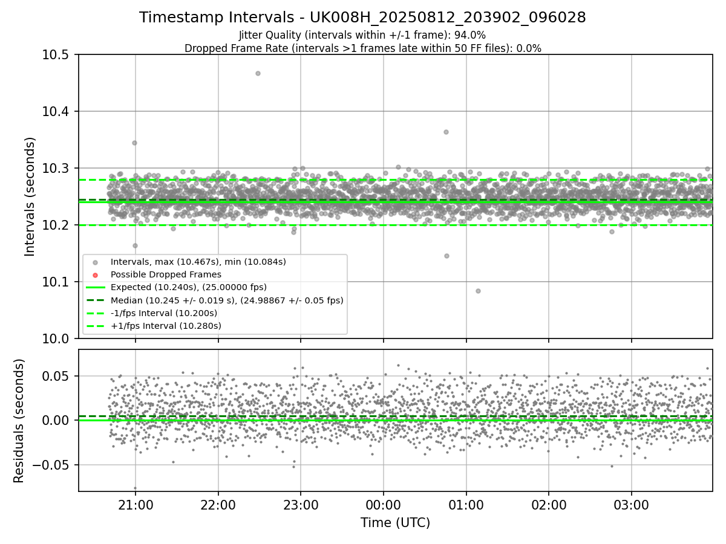Click the gray dot marker beside 'Intervals, max' legend

(x=94, y=262)
